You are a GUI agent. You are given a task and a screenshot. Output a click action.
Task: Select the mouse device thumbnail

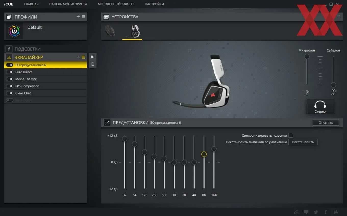click(110, 31)
